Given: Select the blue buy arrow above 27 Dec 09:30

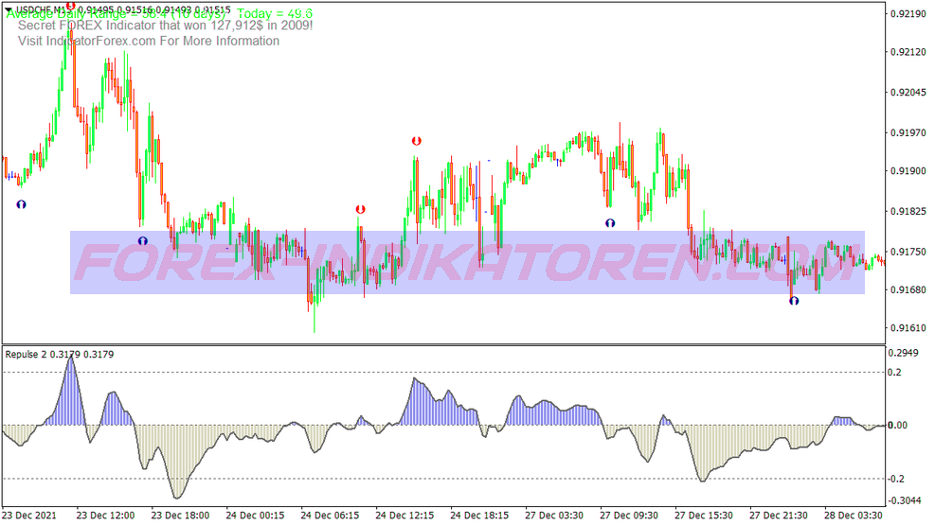Looking at the screenshot, I should tap(610, 223).
